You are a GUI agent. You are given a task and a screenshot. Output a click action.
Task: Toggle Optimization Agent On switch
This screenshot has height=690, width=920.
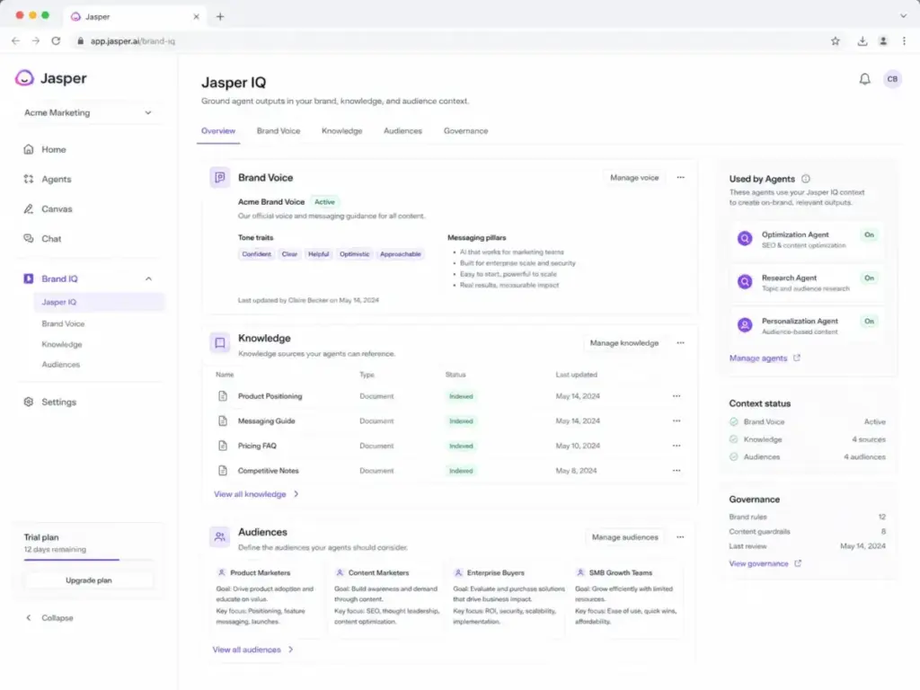pos(869,234)
